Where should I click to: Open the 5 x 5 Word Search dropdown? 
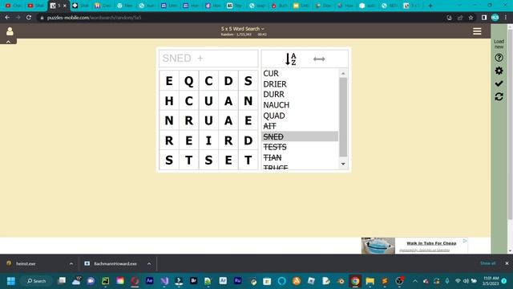coord(242,29)
